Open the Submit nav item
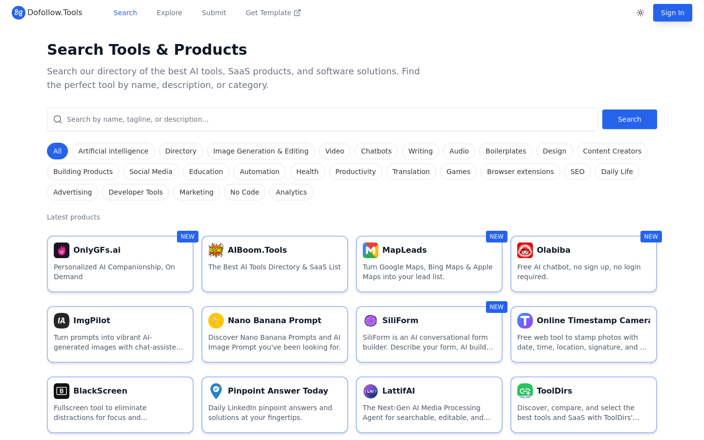 [214, 13]
